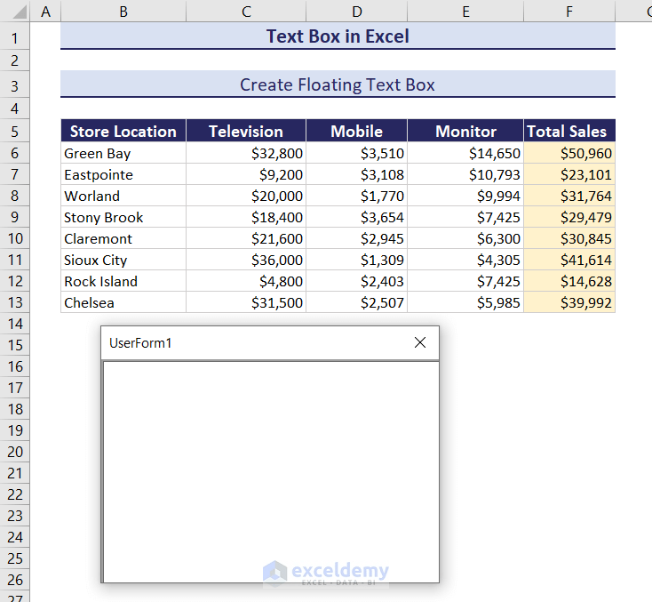Click Television value $9,200
The image size is (652, 602).
coord(246,174)
